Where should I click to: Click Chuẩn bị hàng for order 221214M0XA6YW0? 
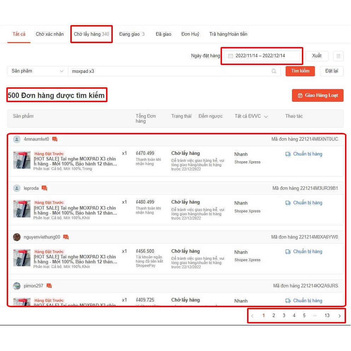[304, 252]
